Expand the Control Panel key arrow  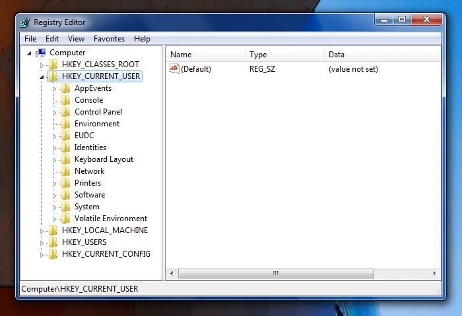click(54, 113)
